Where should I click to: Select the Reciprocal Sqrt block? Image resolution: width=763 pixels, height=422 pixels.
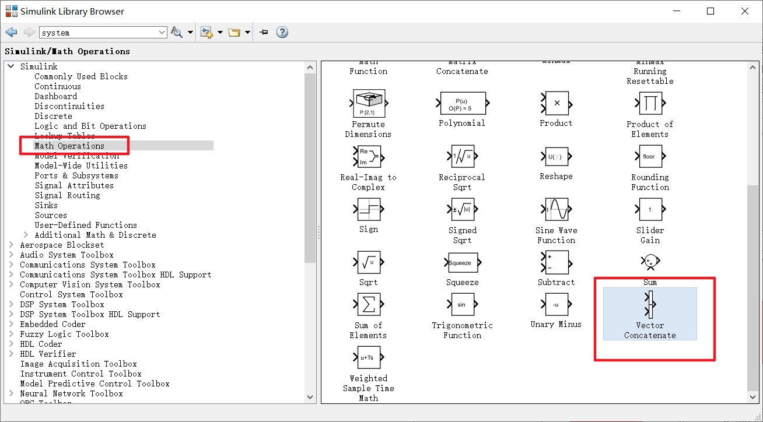point(462,156)
